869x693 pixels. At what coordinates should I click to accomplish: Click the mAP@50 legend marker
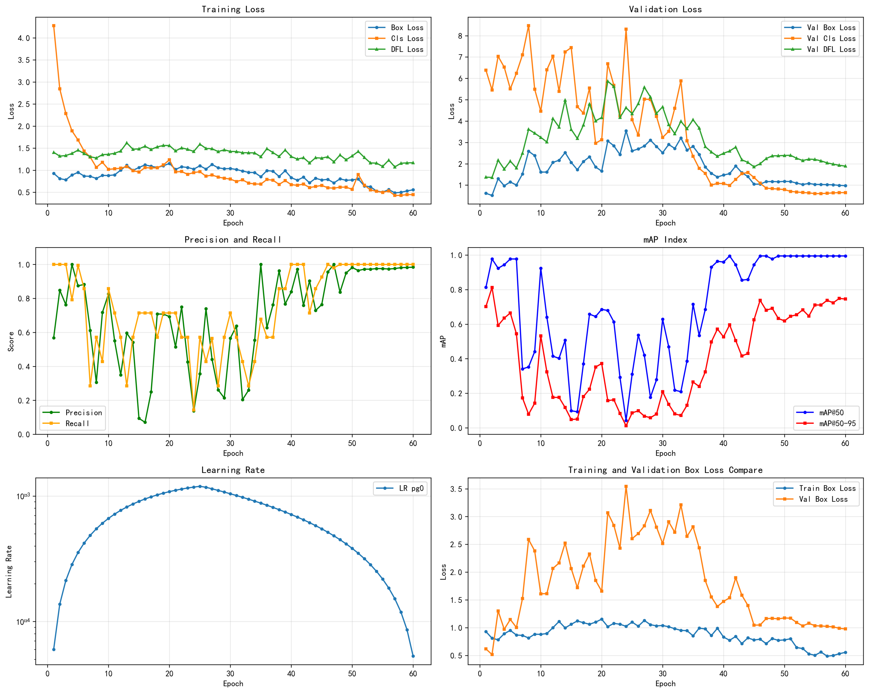[x=805, y=413]
